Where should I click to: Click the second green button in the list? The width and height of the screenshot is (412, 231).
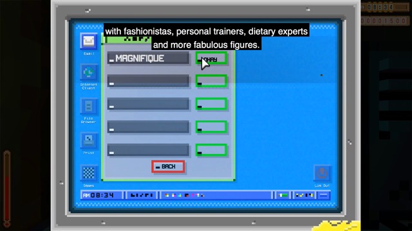click(x=211, y=81)
